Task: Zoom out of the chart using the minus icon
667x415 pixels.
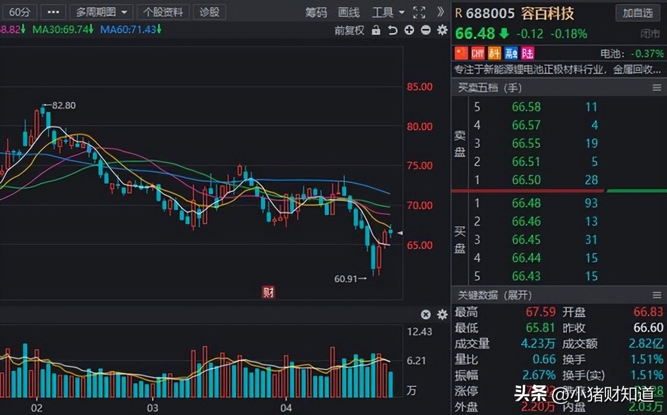Action: coord(425,30)
